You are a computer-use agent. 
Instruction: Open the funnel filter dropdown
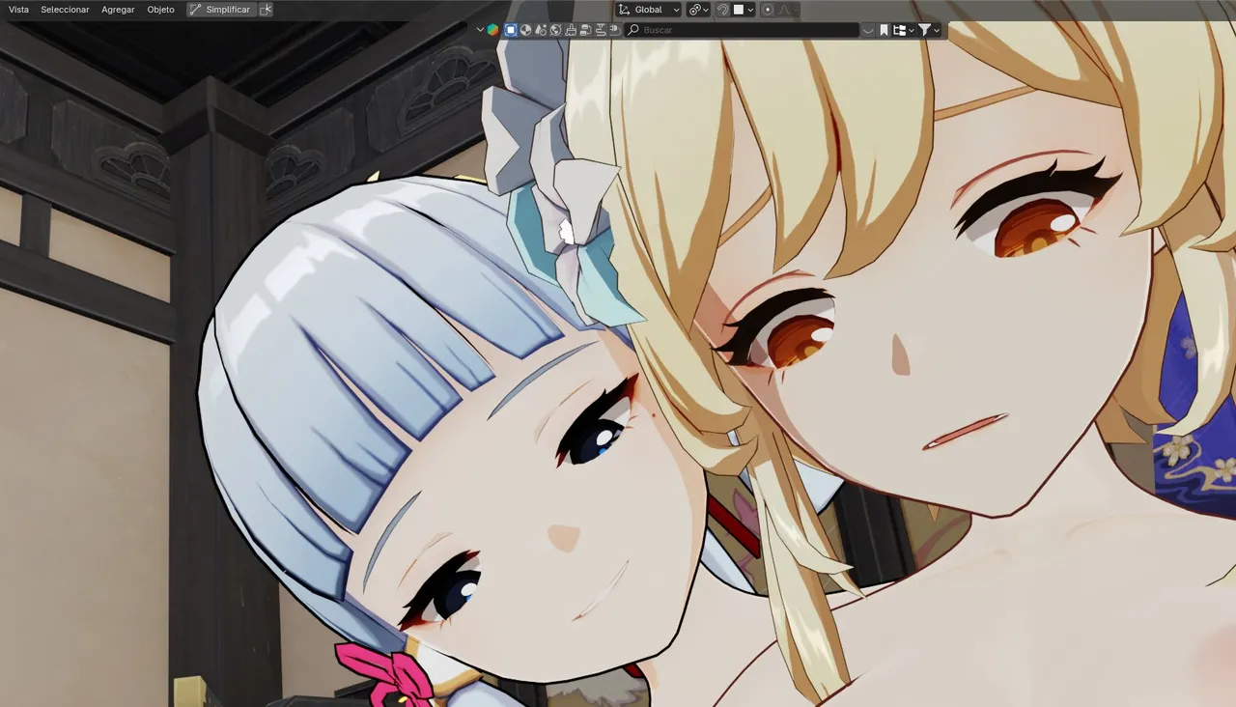point(929,30)
